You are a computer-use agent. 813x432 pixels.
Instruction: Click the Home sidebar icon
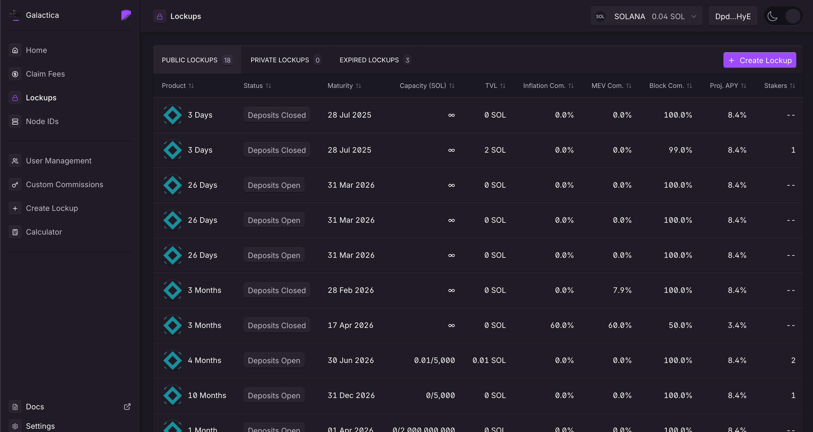pyautogui.click(x=15, y=50)
